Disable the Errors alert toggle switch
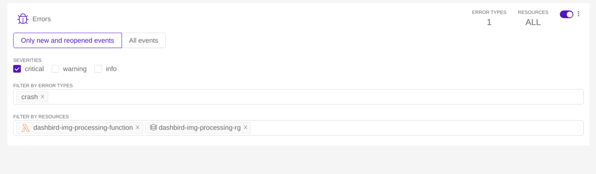This screenshot has width=596, height=174. click(x=566, y=14)
